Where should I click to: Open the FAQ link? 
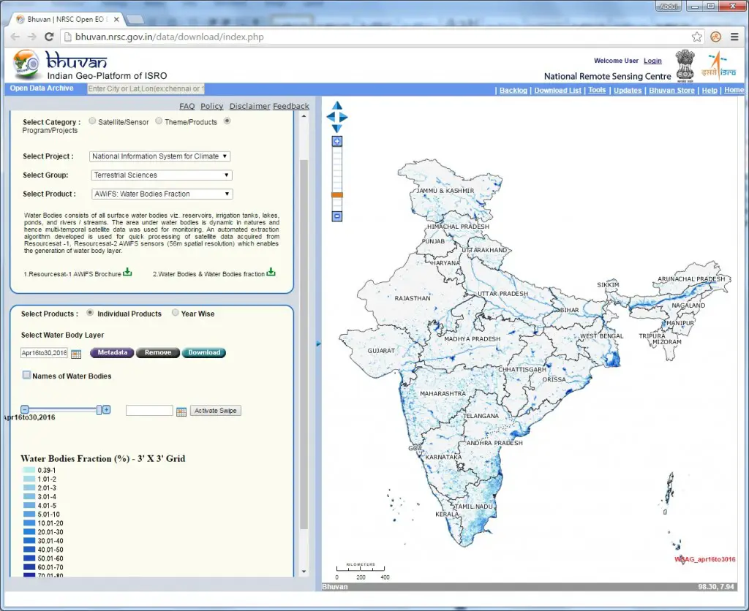(187, 106)
